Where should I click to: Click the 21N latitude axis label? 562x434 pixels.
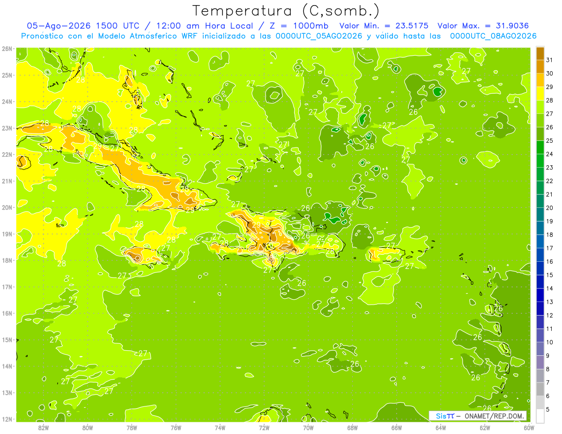click(x=7, y=181)
